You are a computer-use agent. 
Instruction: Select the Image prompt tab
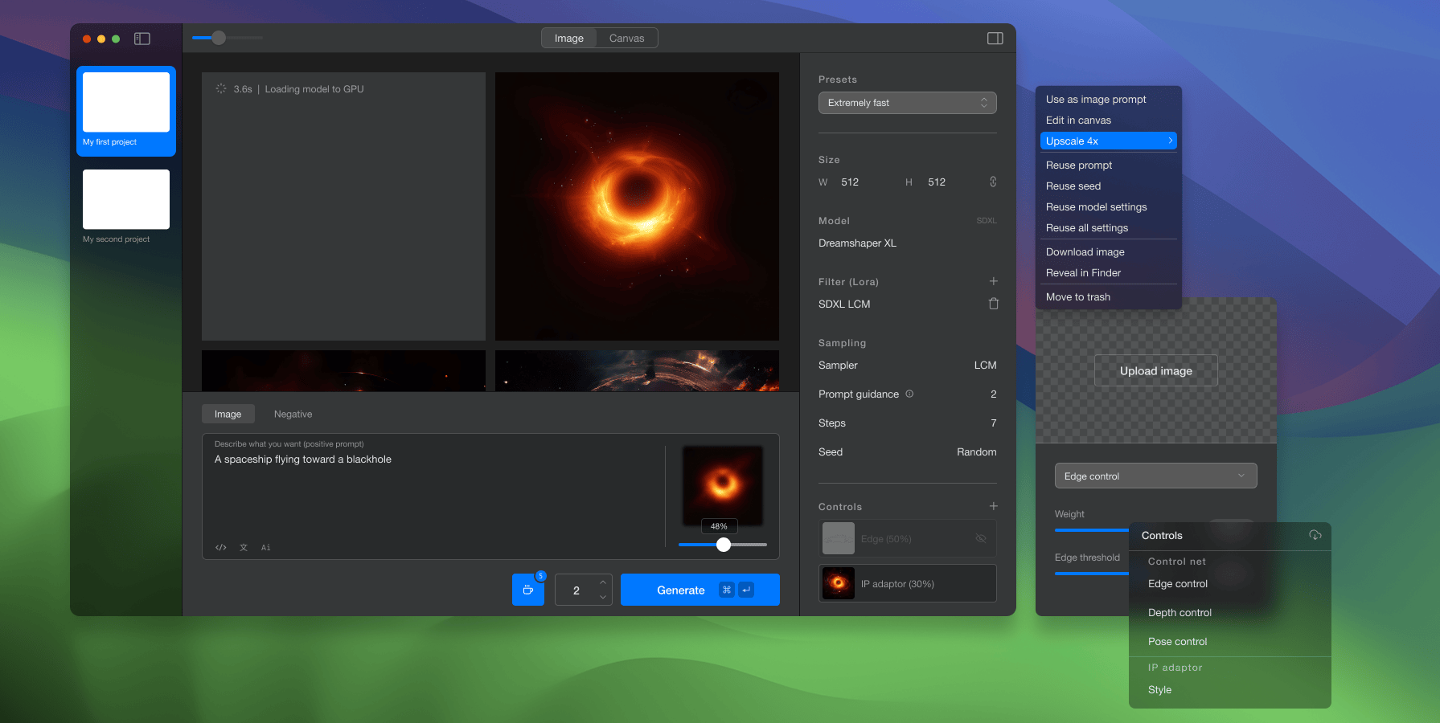(228, 414)
